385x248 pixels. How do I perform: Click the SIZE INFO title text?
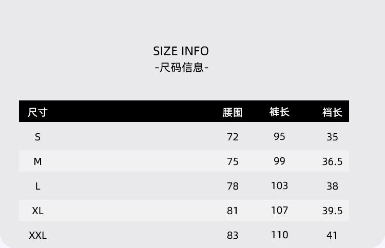tap(181, 51)
